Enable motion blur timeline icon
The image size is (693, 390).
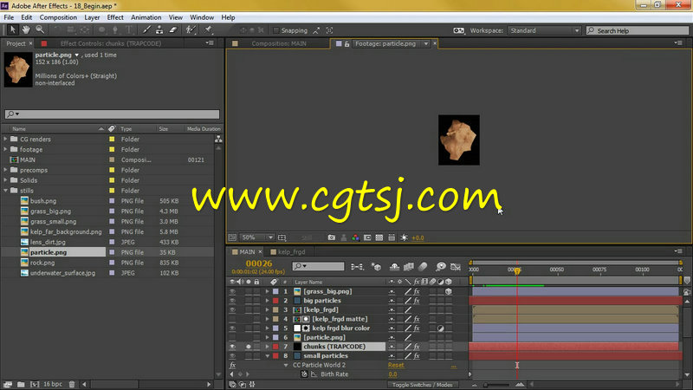(423, 267)
